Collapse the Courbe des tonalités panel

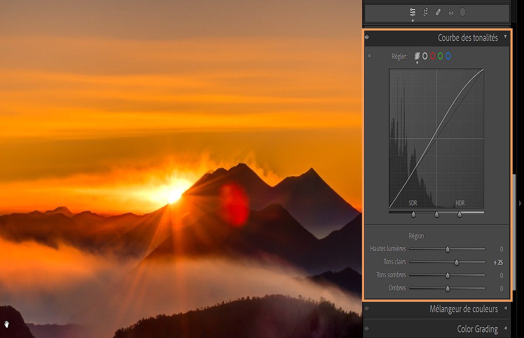tap(506, 37)
